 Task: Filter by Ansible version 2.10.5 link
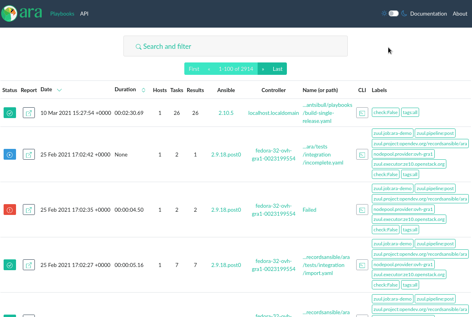(226, 113)
